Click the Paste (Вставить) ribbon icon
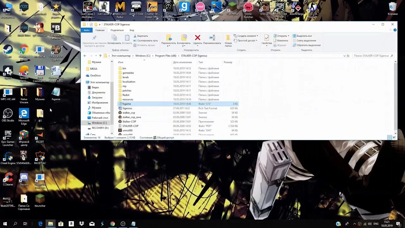This screenshot has height=228, width=405. (x=127, y=38)
